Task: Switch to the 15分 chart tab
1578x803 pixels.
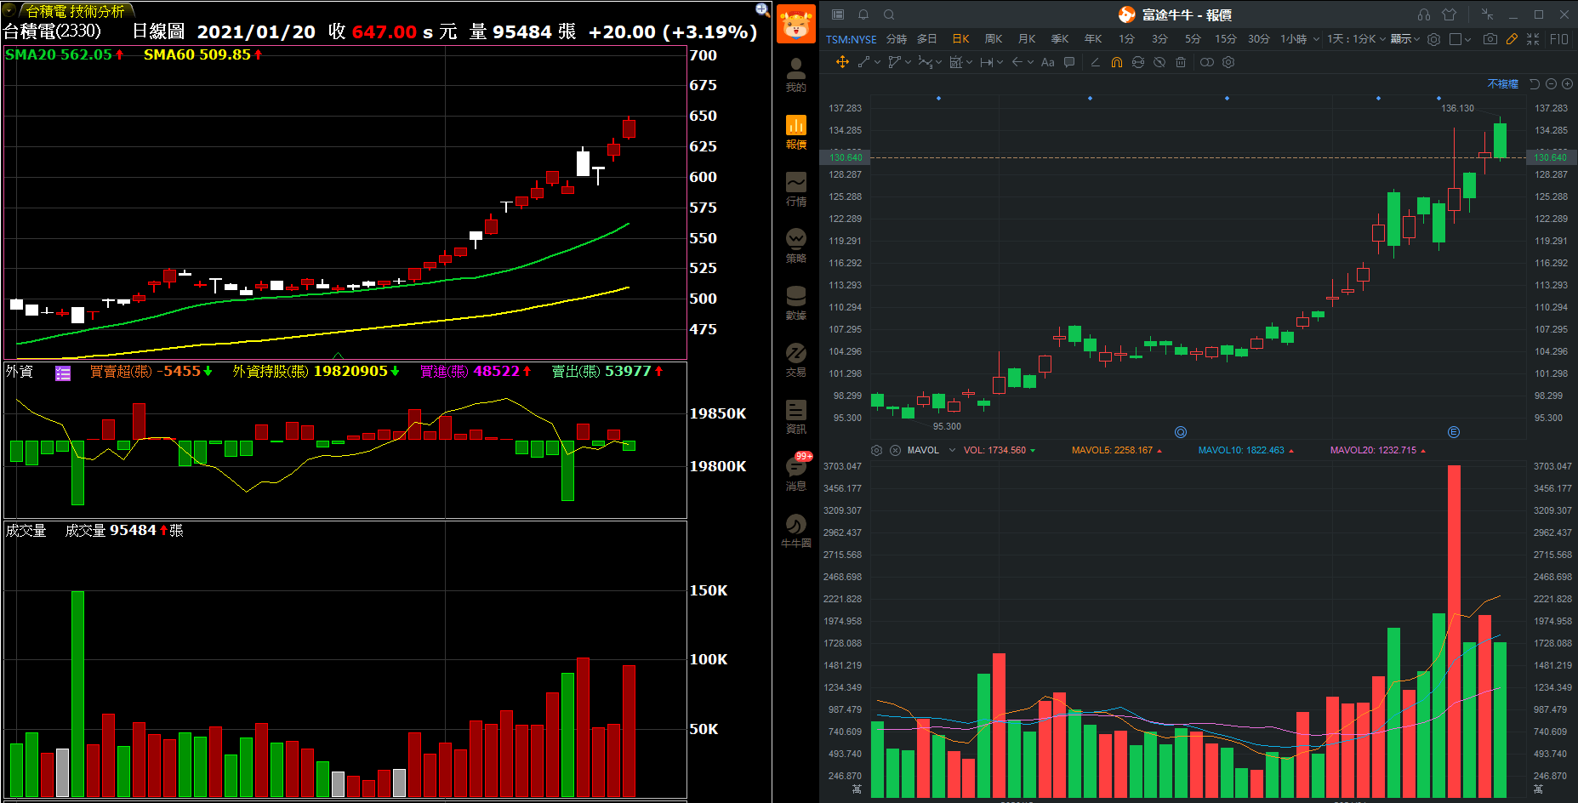Action: point(1225,39)
